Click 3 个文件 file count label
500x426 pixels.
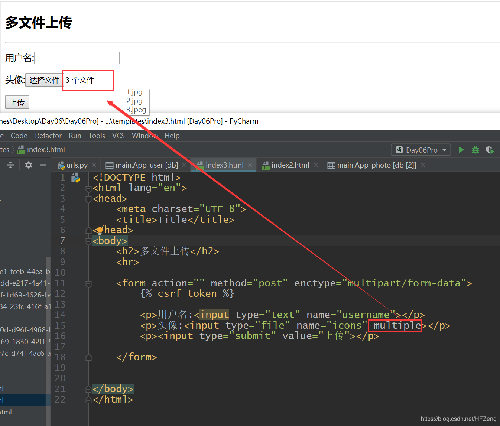click(79, 80)
